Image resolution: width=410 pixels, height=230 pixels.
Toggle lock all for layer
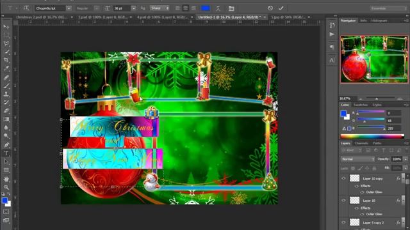[374, 169]
